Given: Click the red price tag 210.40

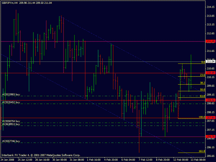Looking at the screenshot, I should click(x=210, y=73).
